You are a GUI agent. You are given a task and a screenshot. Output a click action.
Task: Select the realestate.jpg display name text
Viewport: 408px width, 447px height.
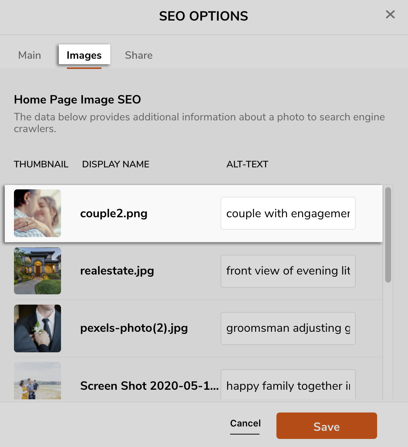tap(117, 271)
